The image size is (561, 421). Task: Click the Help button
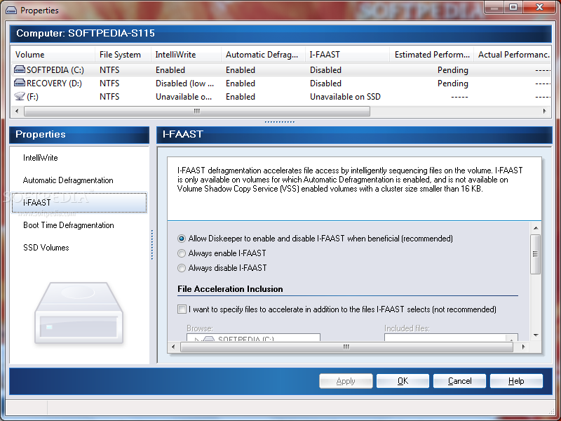pos(516,381)
